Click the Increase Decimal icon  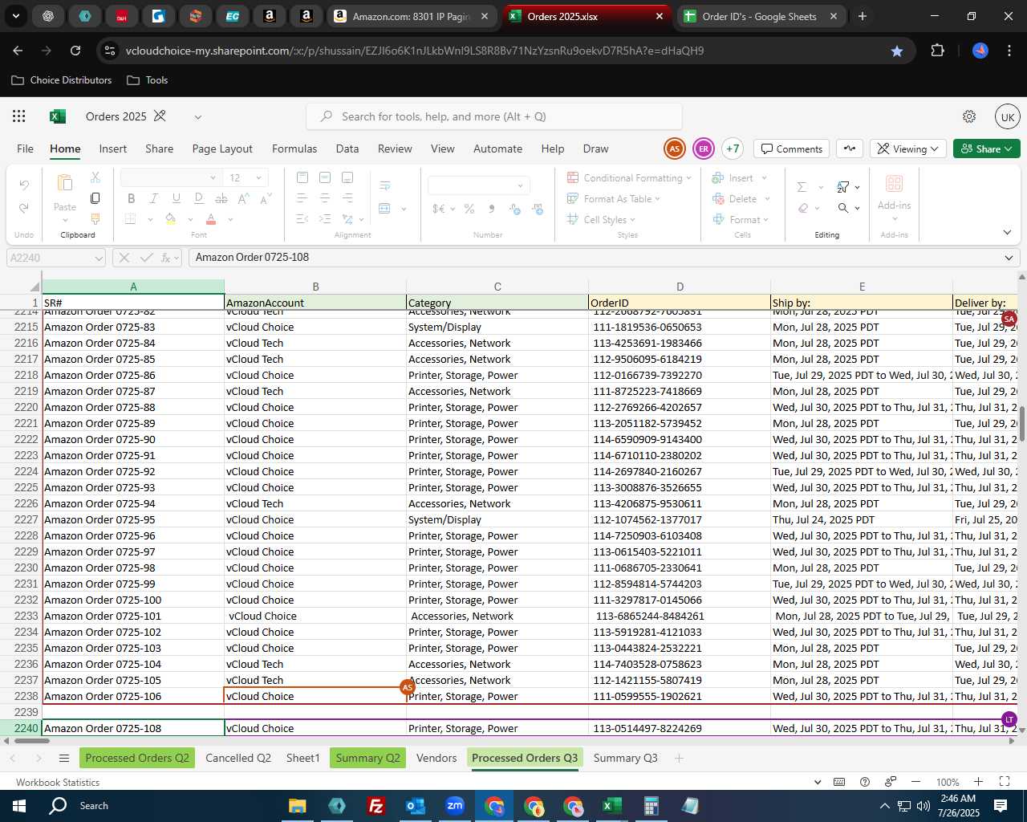tap(514, 209)
